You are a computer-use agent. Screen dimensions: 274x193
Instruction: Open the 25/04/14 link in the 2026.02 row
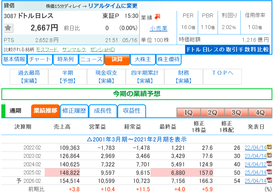point(256,181)
